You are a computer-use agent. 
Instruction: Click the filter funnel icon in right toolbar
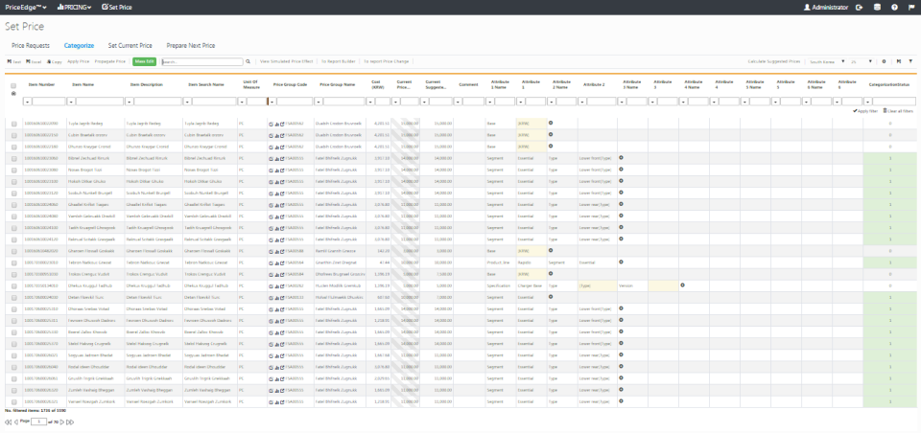(x=910, y=61)
